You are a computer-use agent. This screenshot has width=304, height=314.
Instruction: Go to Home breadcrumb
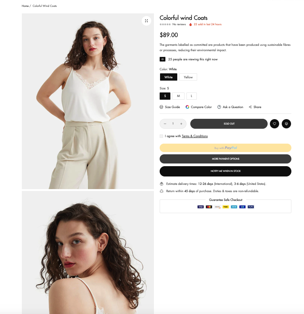[x=25, y=6]
